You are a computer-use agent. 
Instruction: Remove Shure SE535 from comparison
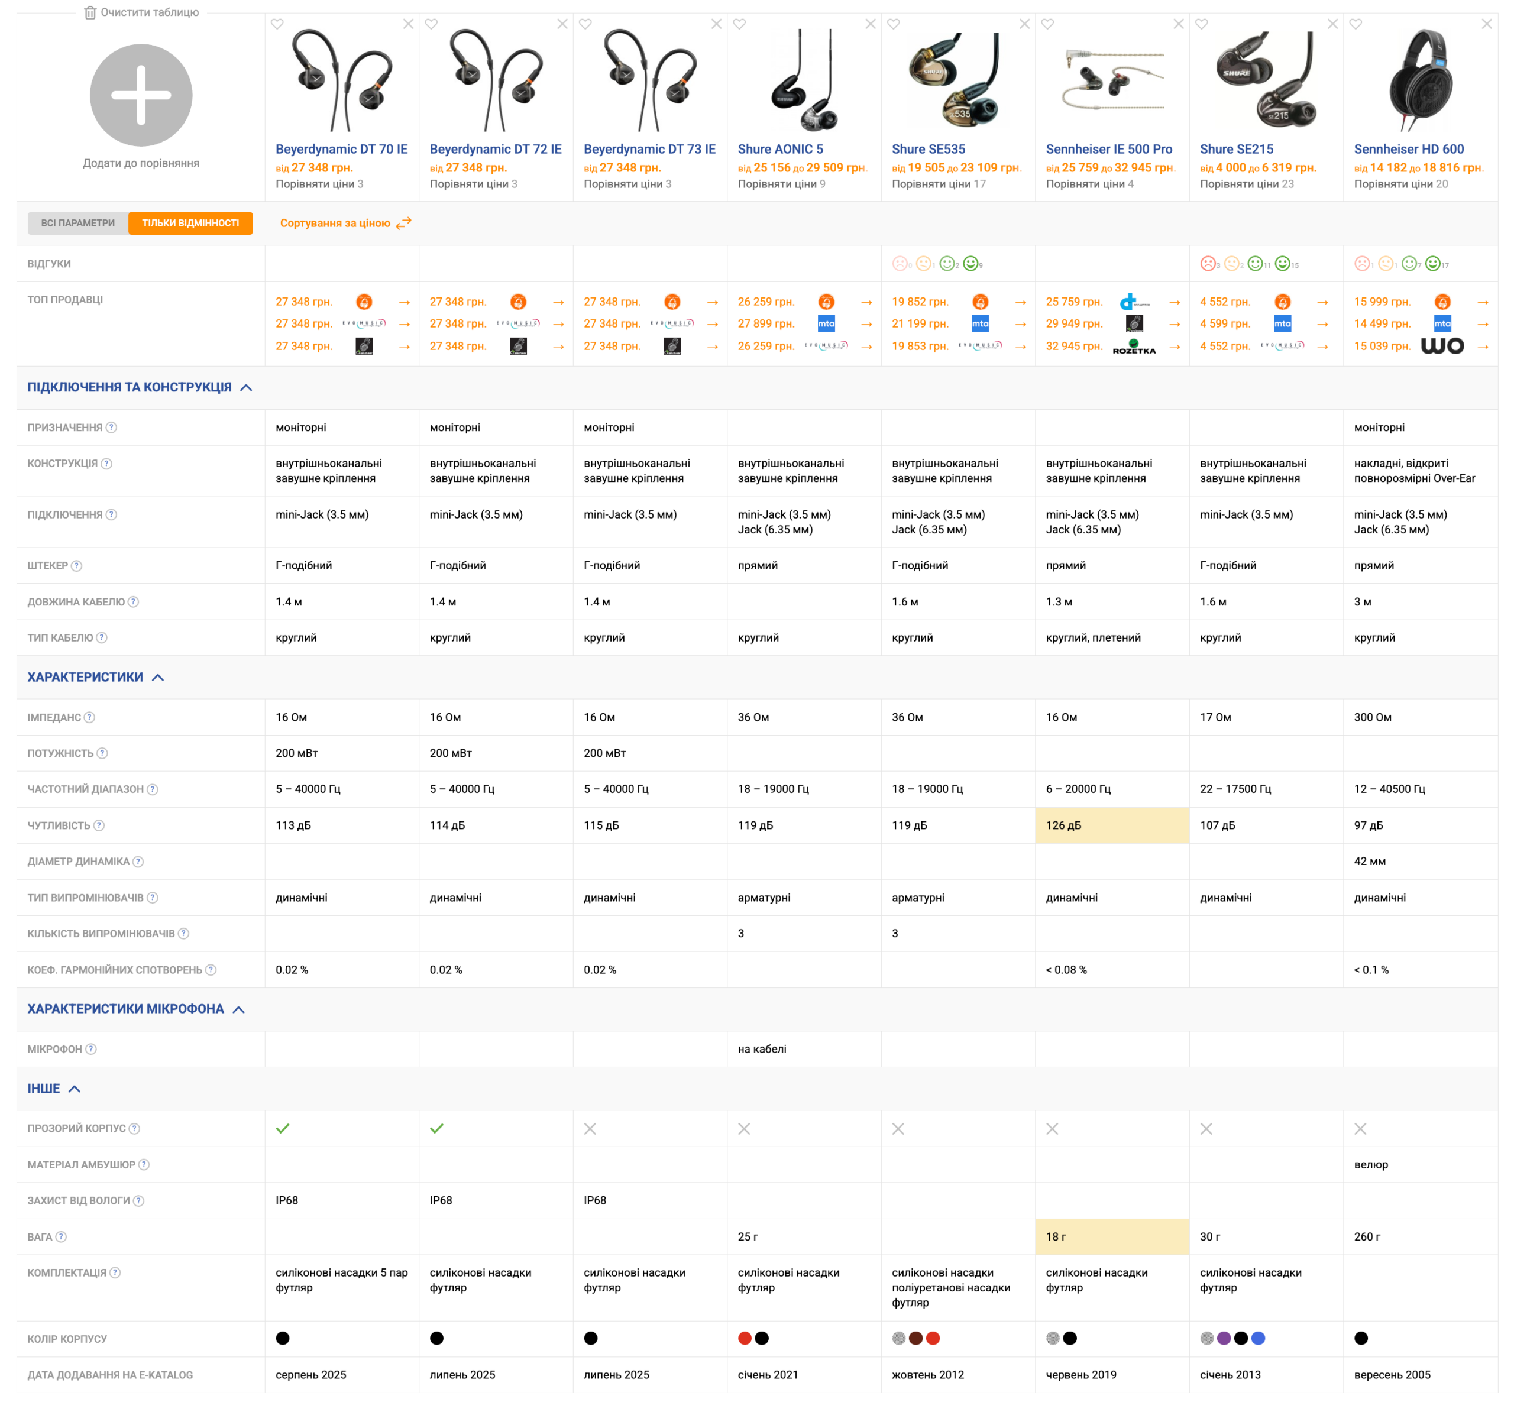click(x=1024, y=24)
